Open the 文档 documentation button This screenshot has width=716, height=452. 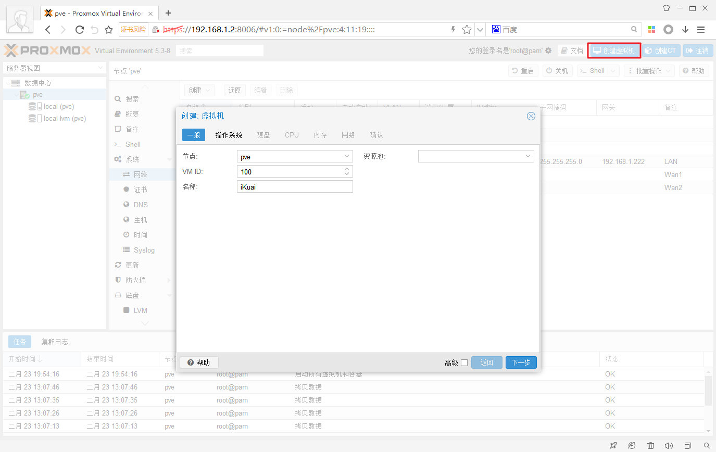[x=571, y=51]
